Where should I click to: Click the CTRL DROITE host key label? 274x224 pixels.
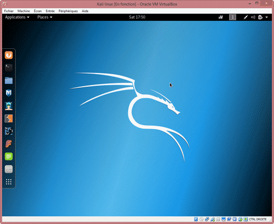(x=258, y=219)
